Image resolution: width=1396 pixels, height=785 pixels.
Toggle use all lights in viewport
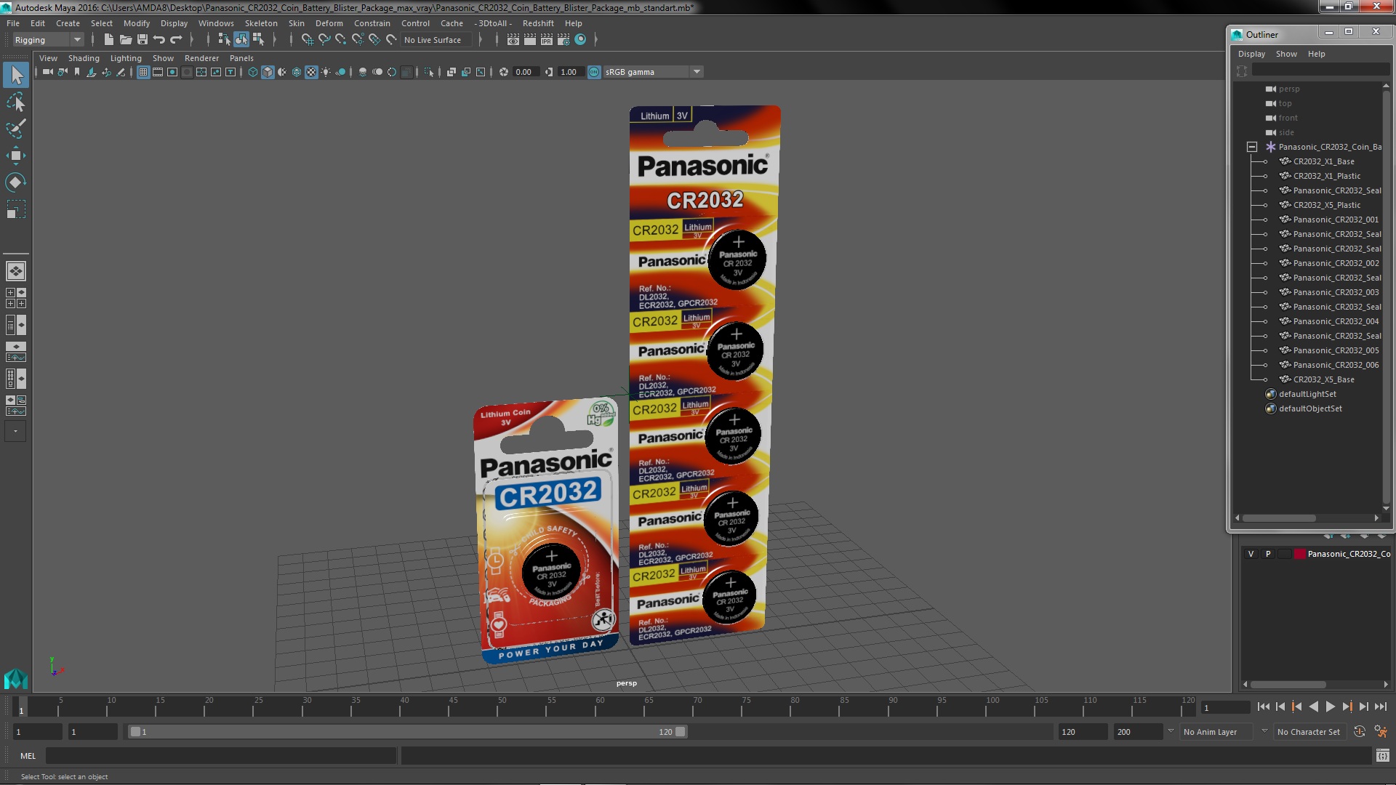click(326, 72)
